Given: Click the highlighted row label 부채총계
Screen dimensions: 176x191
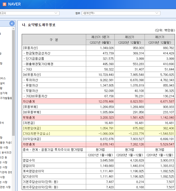Looking at the screenshot, I should pyautogui.click(x=29, y=118).
